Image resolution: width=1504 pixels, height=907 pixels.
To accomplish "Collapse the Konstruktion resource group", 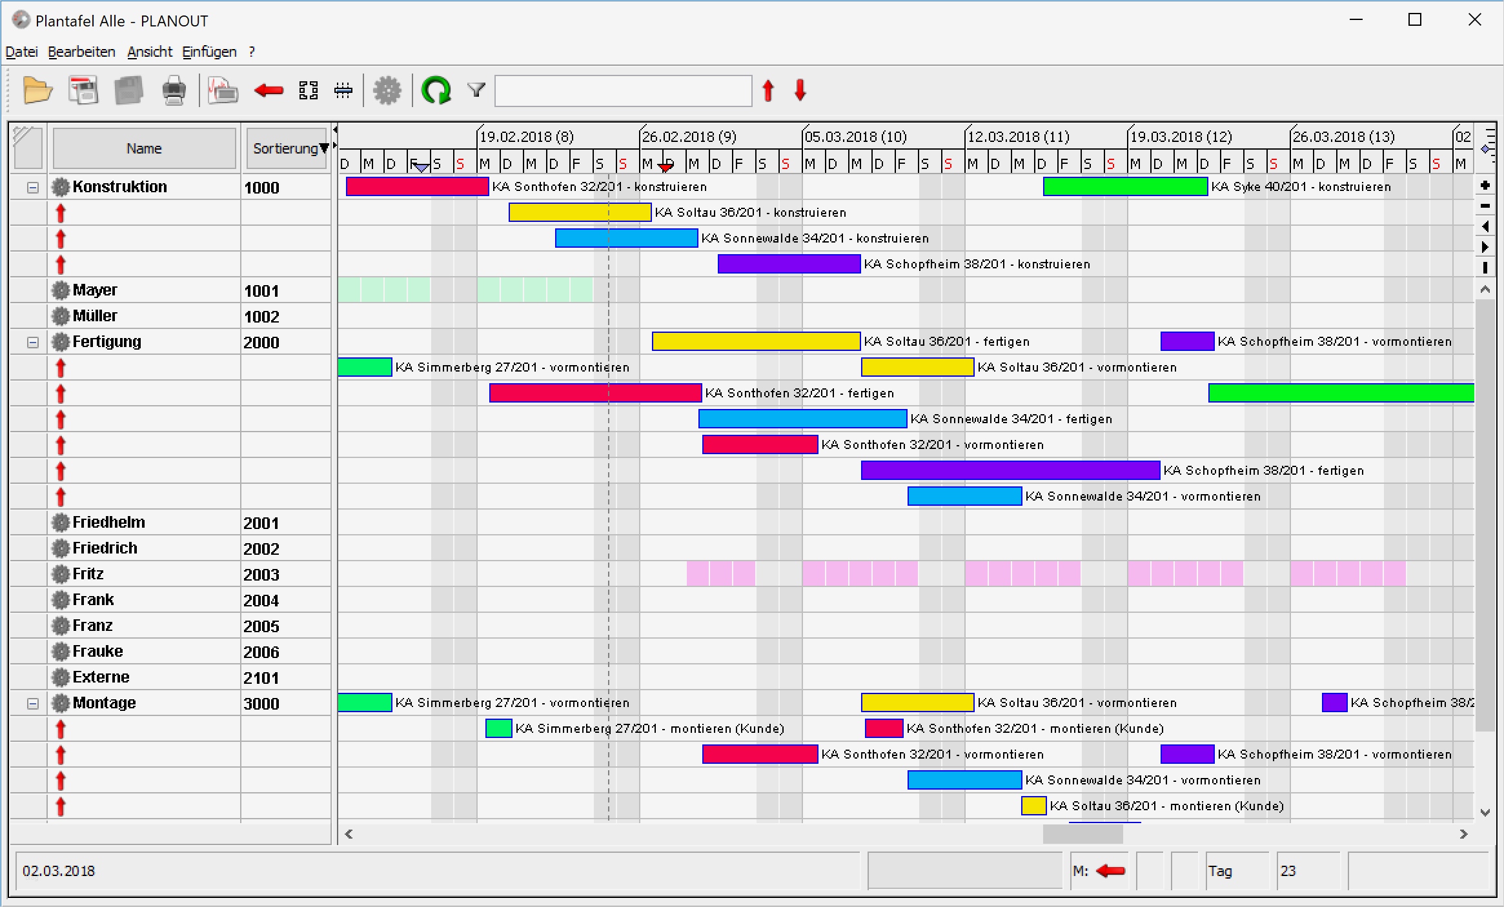I will 32,188.
